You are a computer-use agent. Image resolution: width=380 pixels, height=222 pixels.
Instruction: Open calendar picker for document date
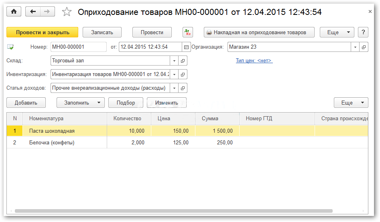point(186,47)
